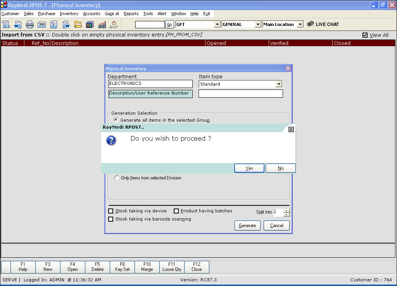Viewport: 397px width, 286px height.
Task: Open the Inventory menu
Action: tap(69, 14)
